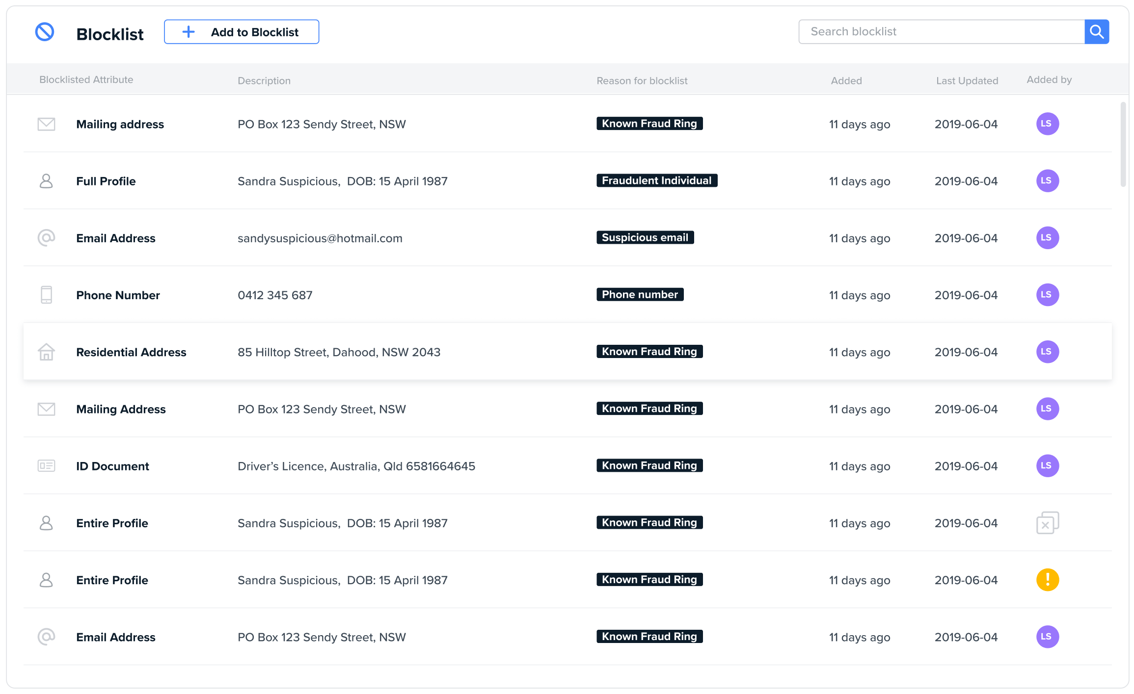Click inside the Search blocklist field
The height and width of the screenshot is (694, 1134).
coord(933,31)
